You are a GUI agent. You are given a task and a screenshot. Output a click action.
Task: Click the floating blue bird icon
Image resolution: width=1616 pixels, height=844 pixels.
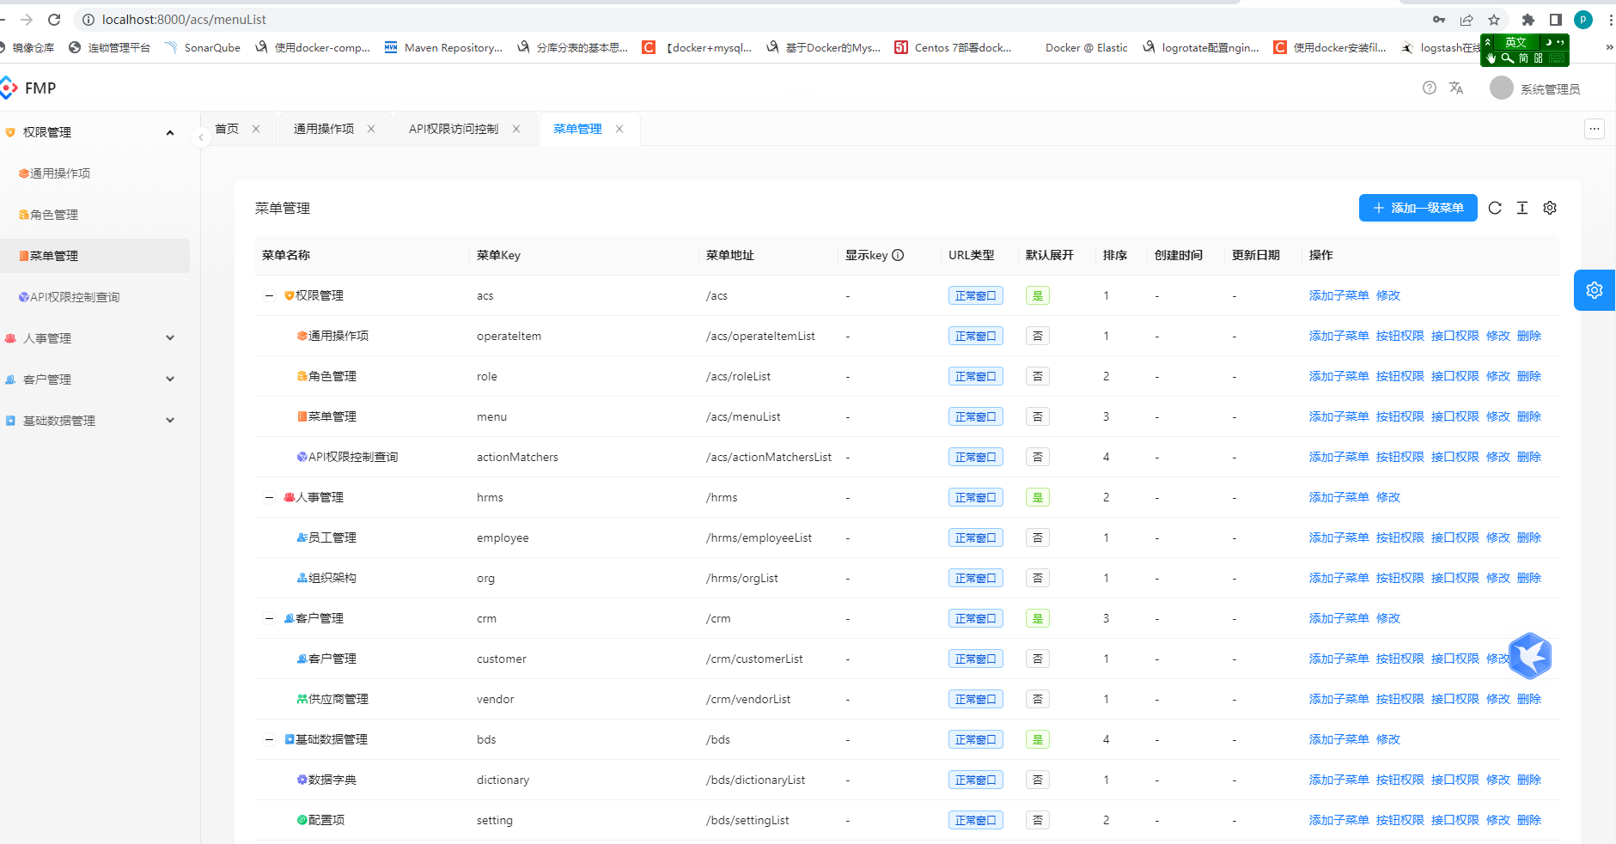(1530, 657)
